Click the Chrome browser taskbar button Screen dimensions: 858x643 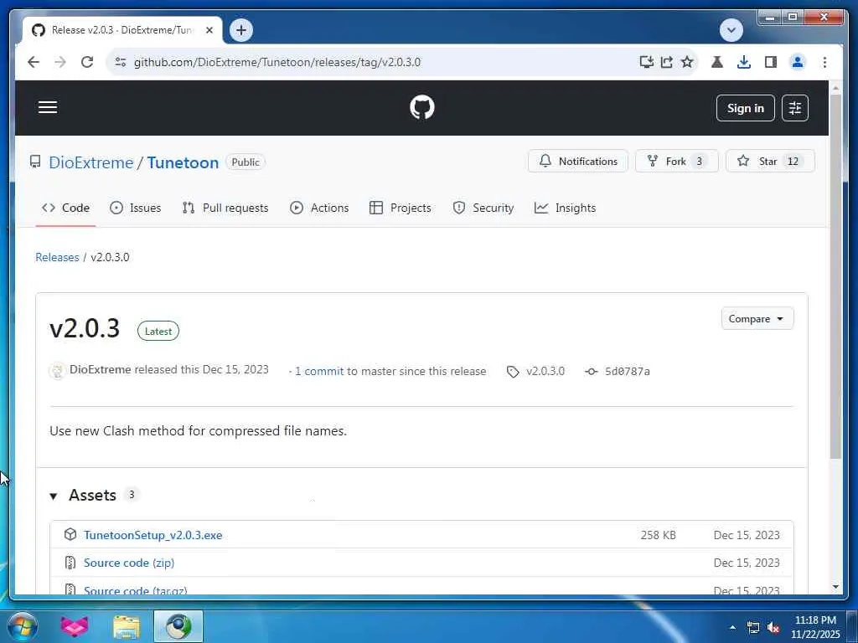click(178, 626)
